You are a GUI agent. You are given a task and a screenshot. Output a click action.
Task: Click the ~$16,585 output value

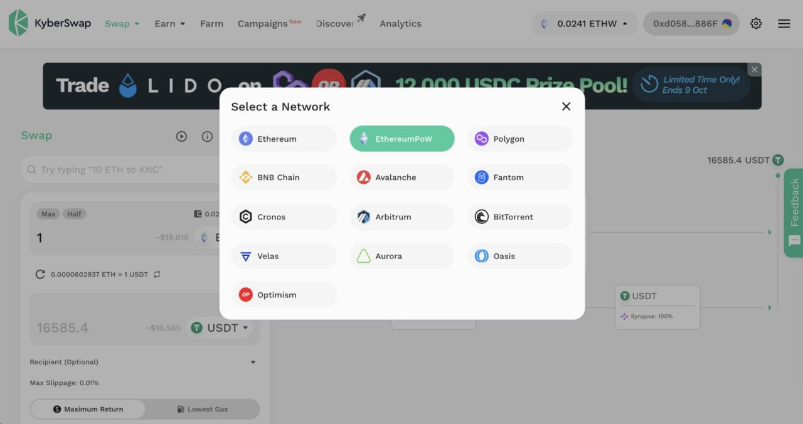pos(163,328)
